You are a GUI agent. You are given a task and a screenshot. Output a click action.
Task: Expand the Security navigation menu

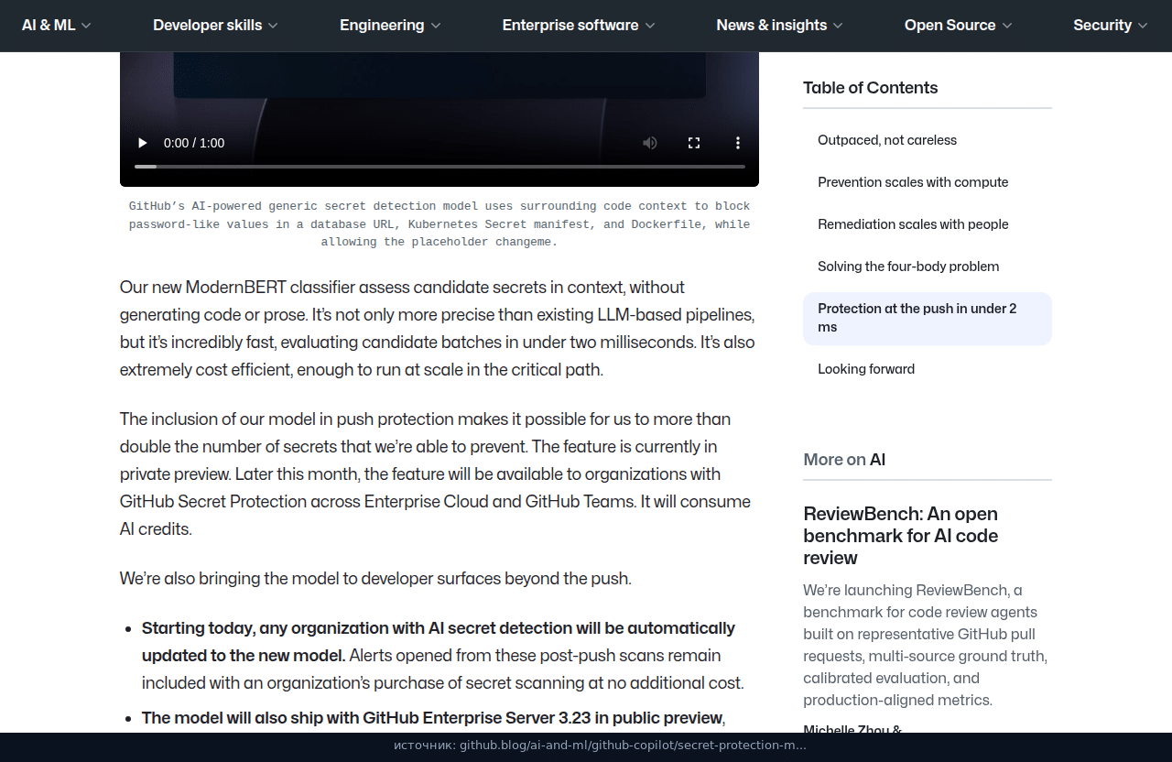click(x=1112, y=26)
